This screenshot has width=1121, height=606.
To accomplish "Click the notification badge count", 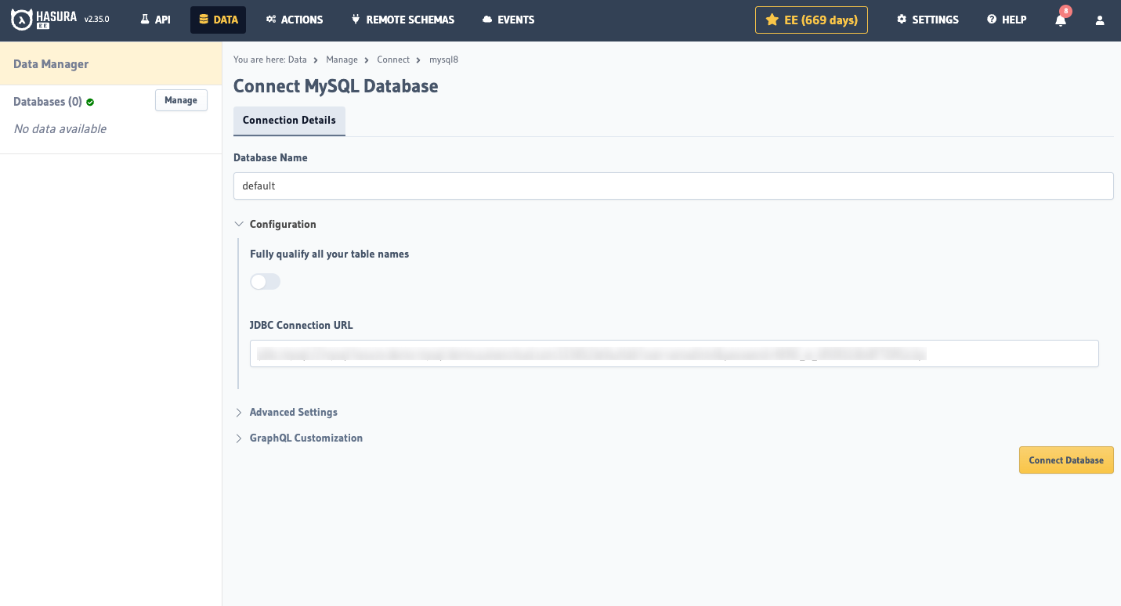I will [1065, 11].
